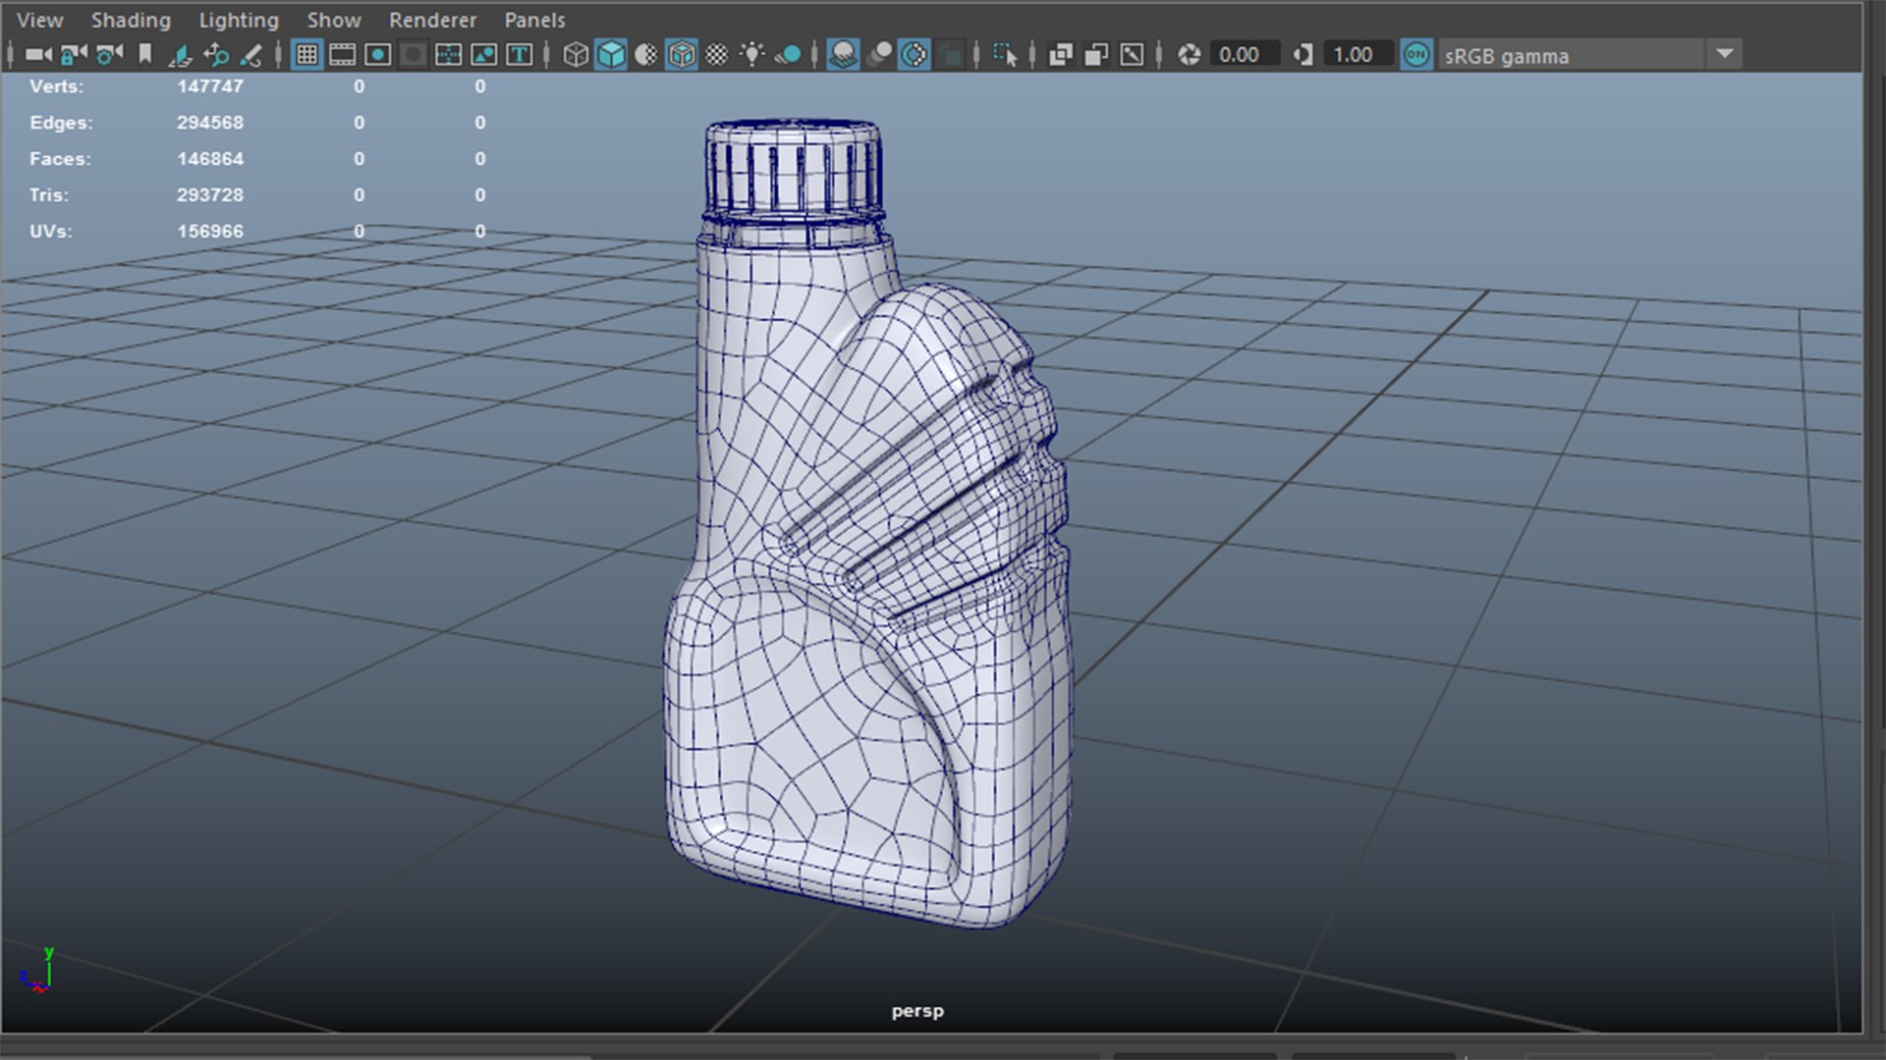Open the Shading menu
This screenshot has width=1886, height=1060.
click(x=131, y=20)
